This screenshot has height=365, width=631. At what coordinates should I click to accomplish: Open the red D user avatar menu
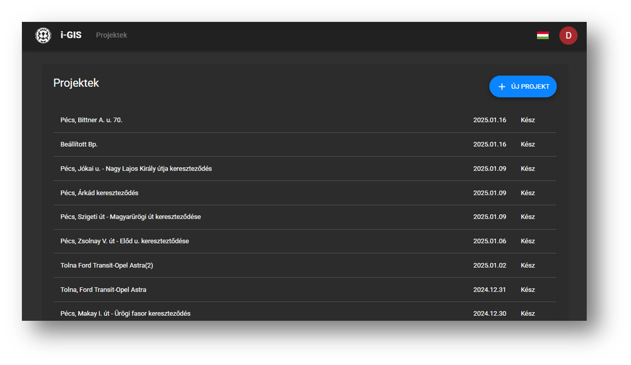tap(568, 35)
